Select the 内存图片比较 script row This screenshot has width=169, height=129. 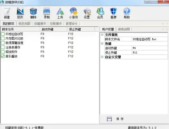pyautogui.click(x=50, y=38)
